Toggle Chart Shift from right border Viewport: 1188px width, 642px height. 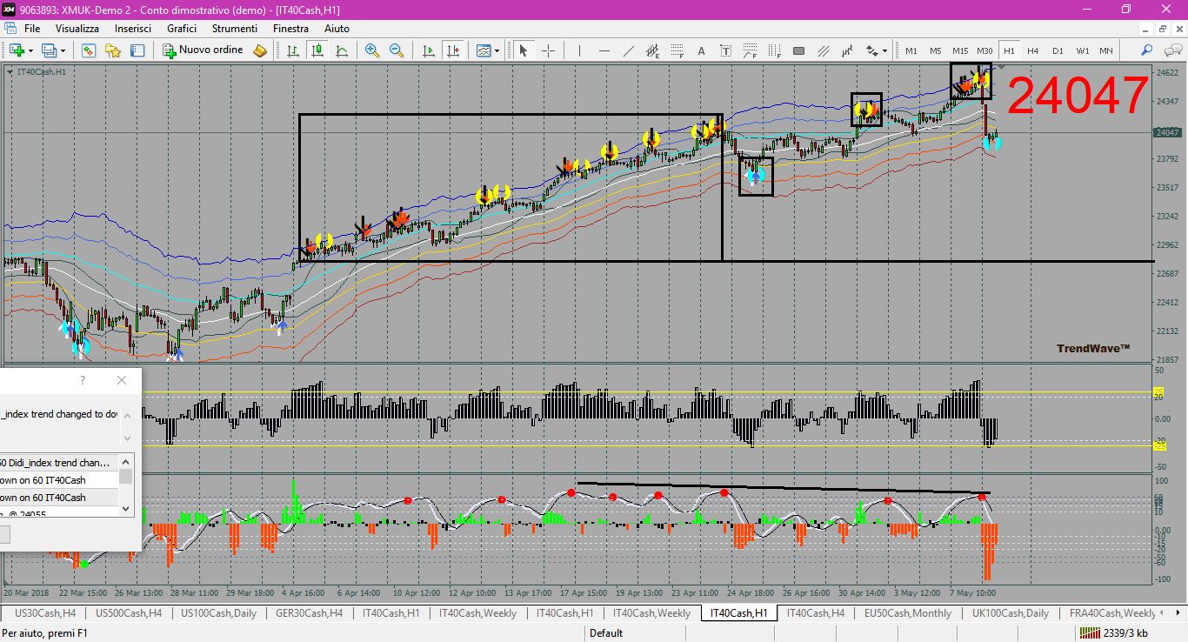coord(452,50)
